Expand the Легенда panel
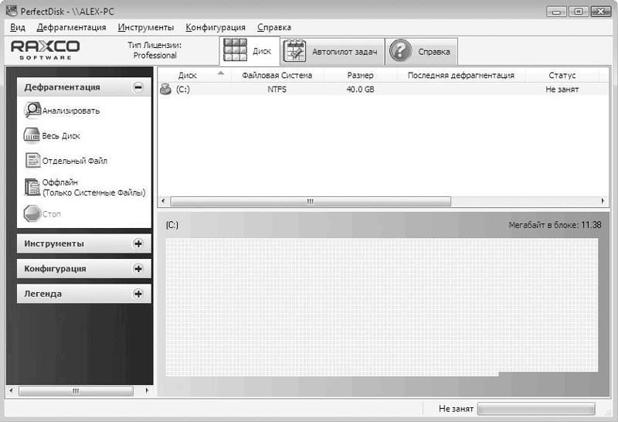618x422 pixels. [x=138, y=294]
